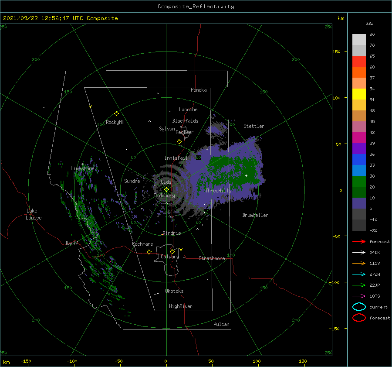Click the yellow diamond marker above Calgary
Viewport: 392px width, 367px height.
[x=172, y=251]
